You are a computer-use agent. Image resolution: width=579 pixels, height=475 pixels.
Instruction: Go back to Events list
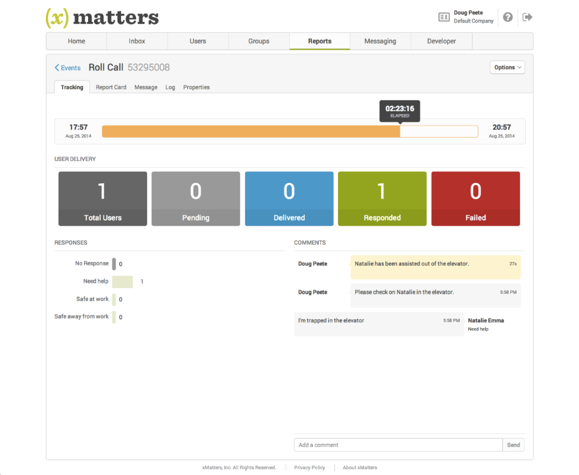tap(68, 68)
